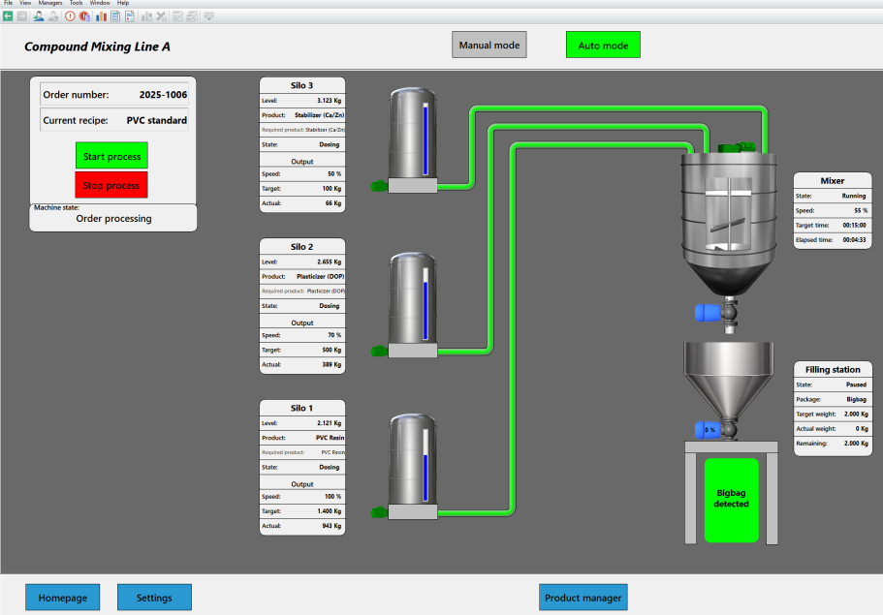Open the Window menu
883x615 pixels.
(x=100, y=4)
